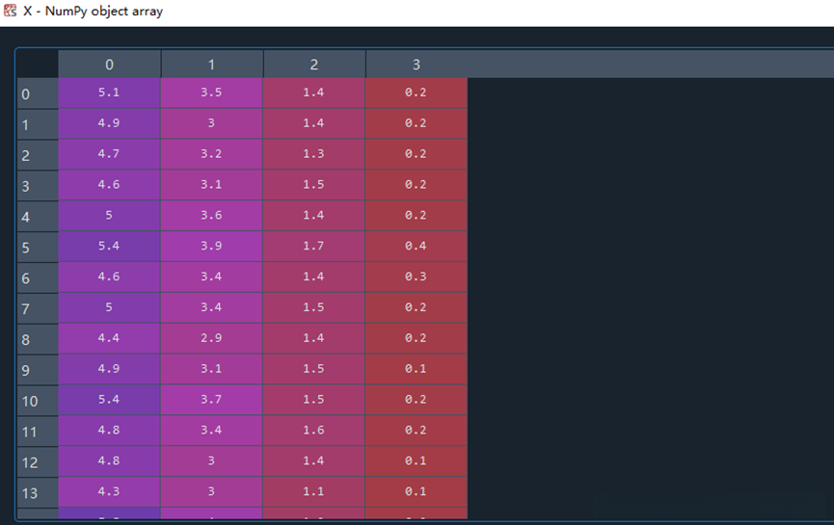Select row header 0
Screen dimensions: 834x525
[x=38, y=94]
